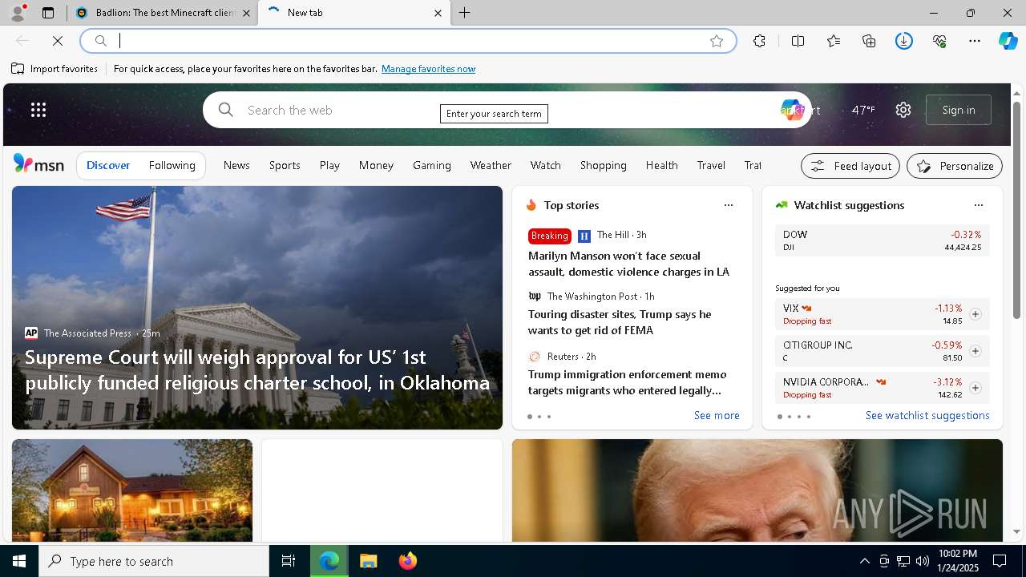Click the Sign in button

click(959, 110)
